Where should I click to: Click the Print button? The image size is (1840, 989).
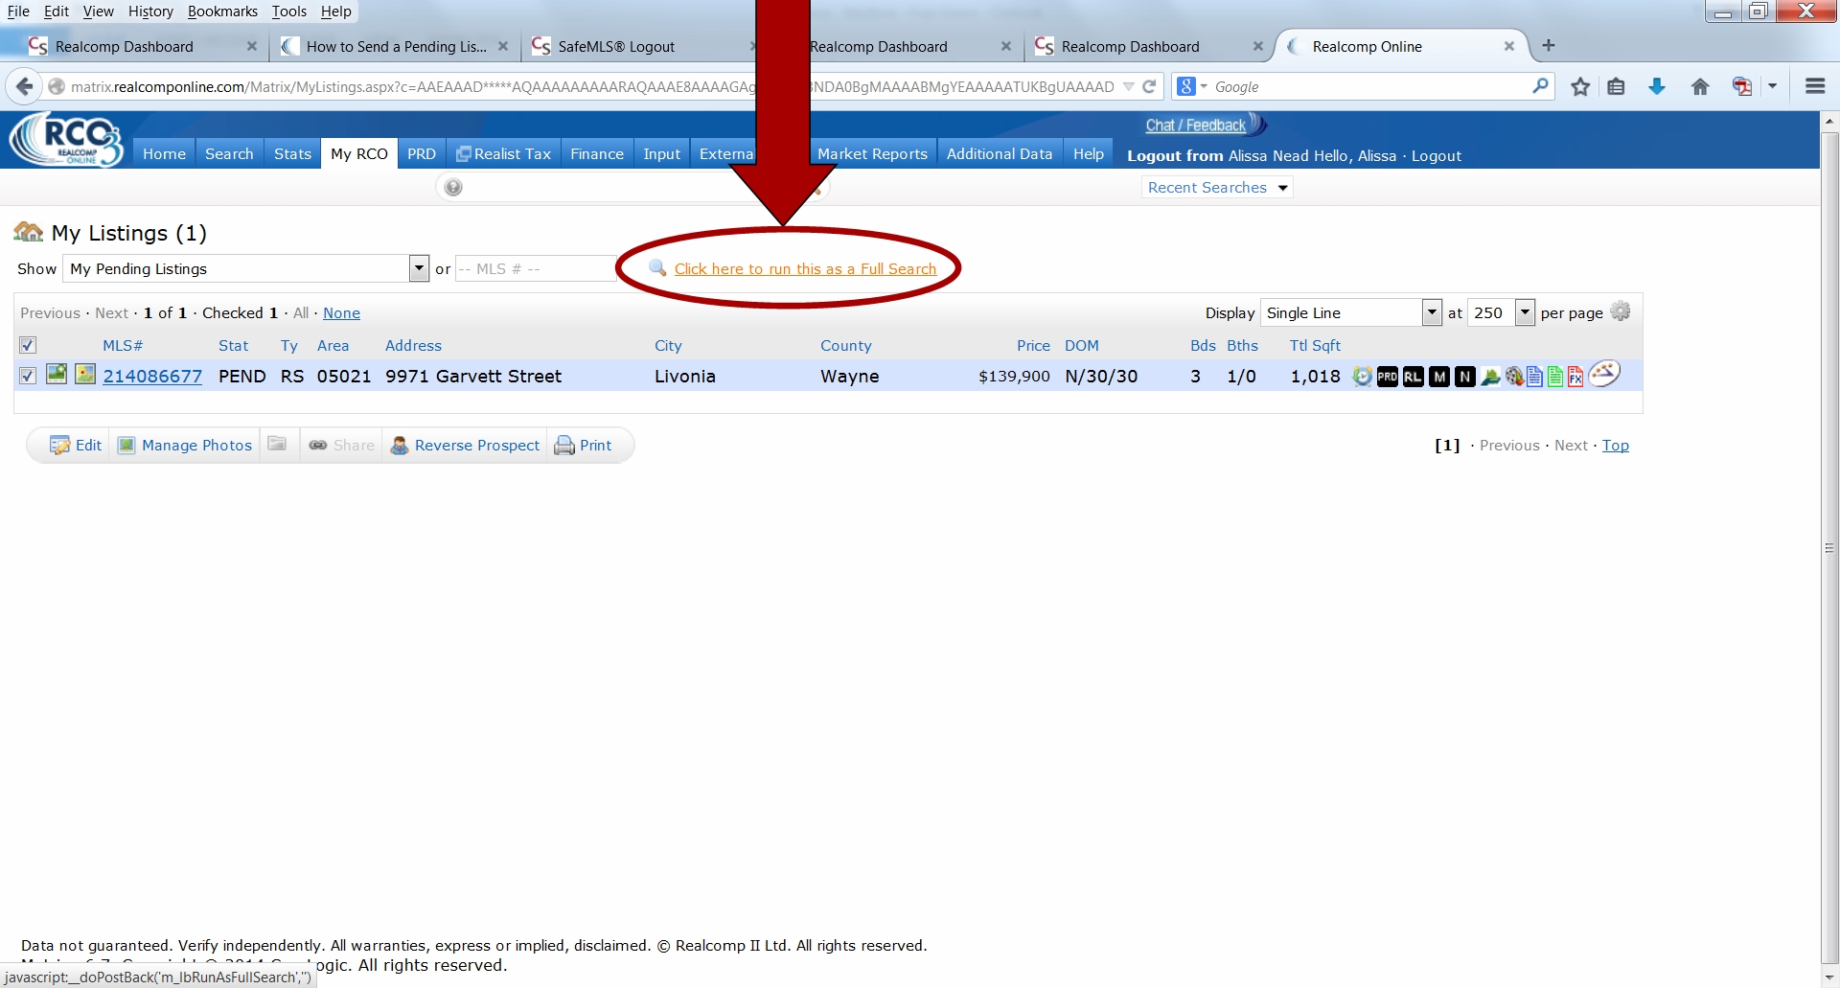pos(584,445)
